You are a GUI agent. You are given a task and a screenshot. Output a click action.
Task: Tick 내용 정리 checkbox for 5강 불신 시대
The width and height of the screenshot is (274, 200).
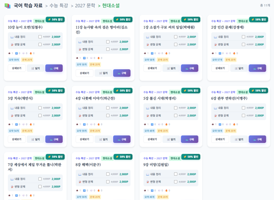point(176,108)
